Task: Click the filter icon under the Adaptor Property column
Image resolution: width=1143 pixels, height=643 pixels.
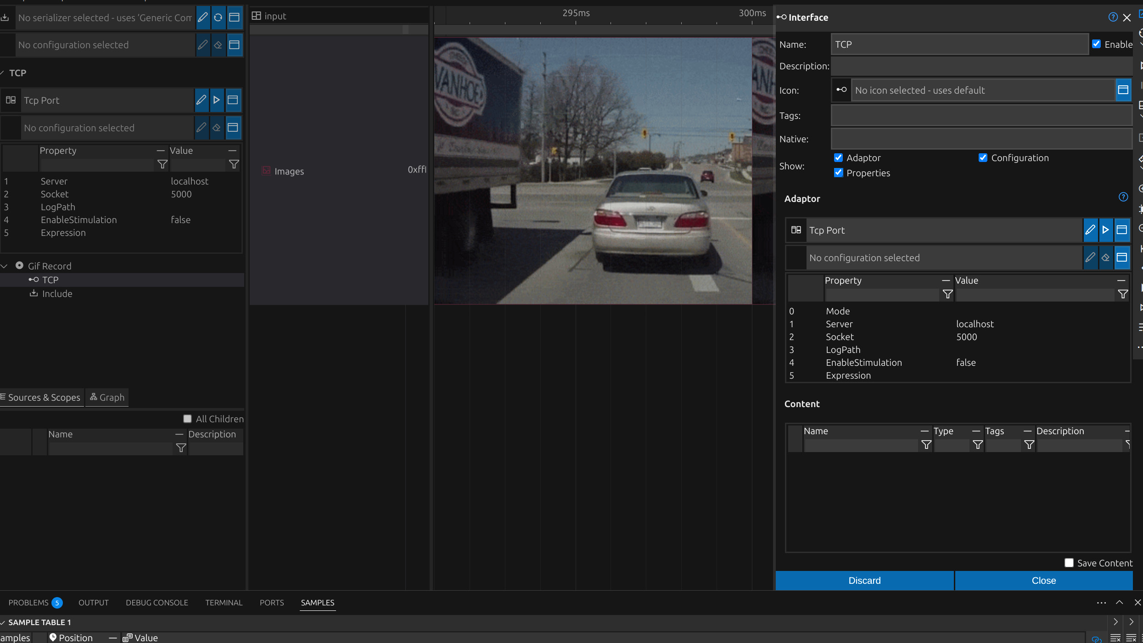Action: (947, 294)
